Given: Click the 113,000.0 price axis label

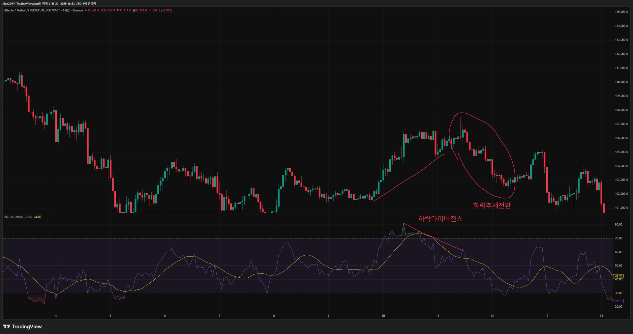Looking at the screenshot, I should tap(621, 40).
